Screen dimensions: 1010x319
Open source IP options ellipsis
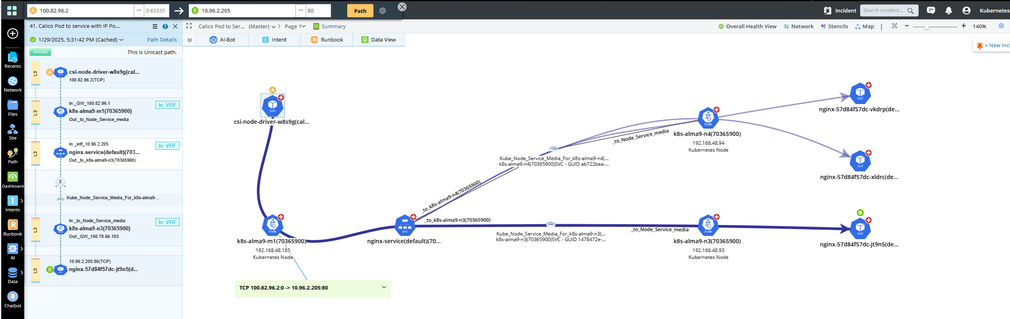(x=139, y=10)
